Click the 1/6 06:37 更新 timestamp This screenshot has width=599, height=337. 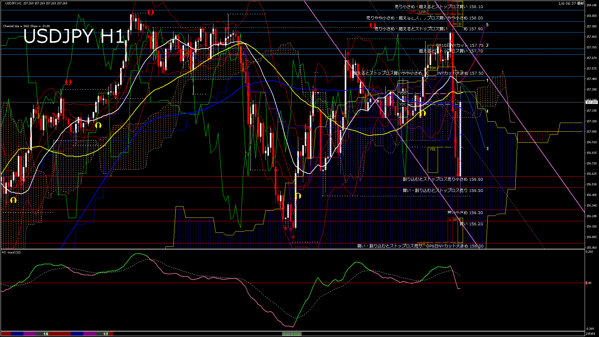571,3
